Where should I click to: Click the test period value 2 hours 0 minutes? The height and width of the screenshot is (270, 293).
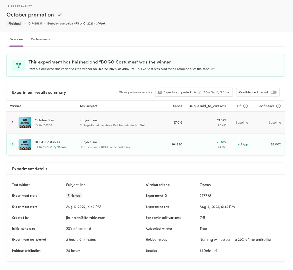(81, 240)
